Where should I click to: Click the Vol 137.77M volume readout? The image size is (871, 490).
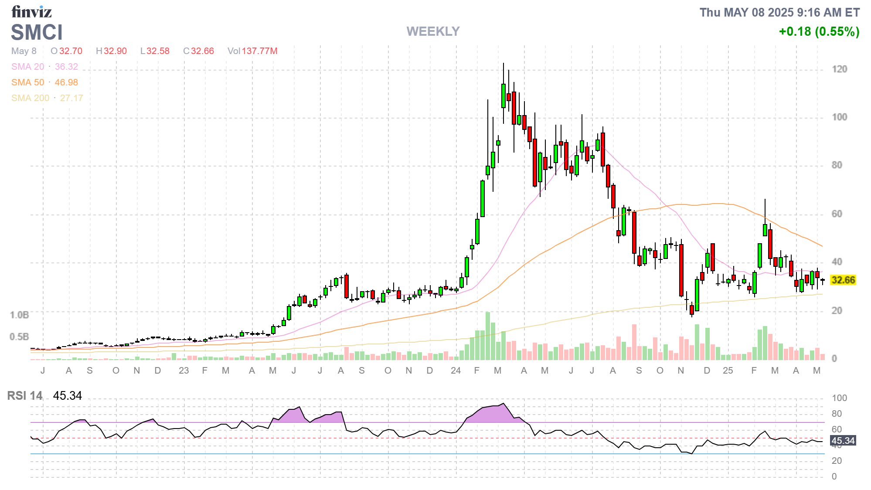click(x=255, y=51)
